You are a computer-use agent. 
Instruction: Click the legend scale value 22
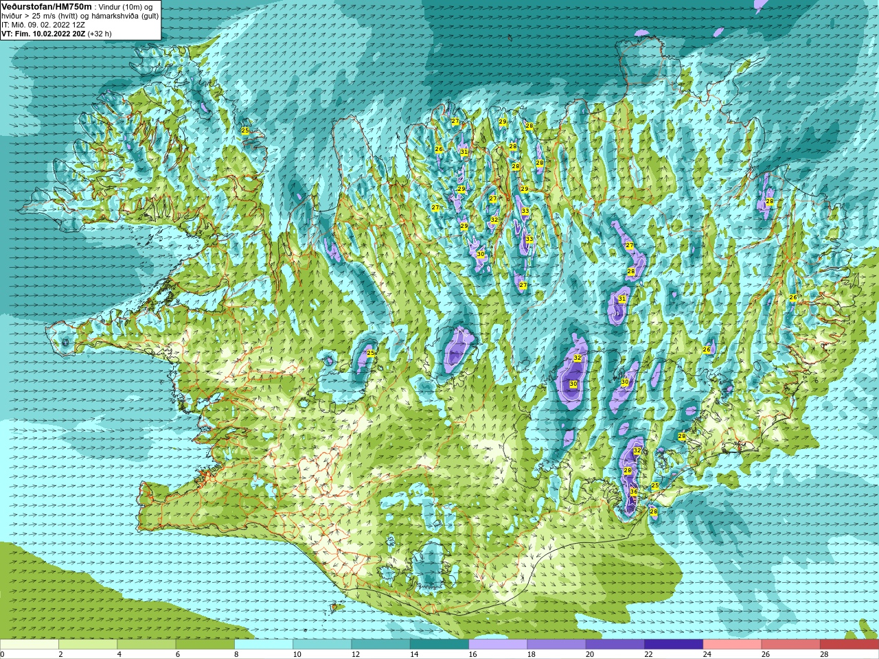point(648,654)
